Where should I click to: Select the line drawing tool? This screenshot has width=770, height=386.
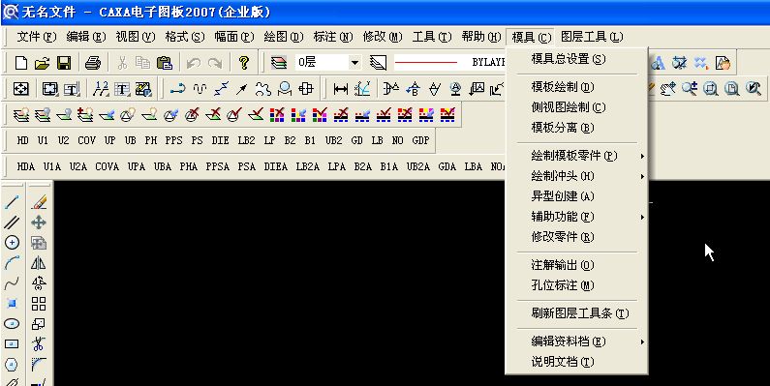[x=12, y=201]
